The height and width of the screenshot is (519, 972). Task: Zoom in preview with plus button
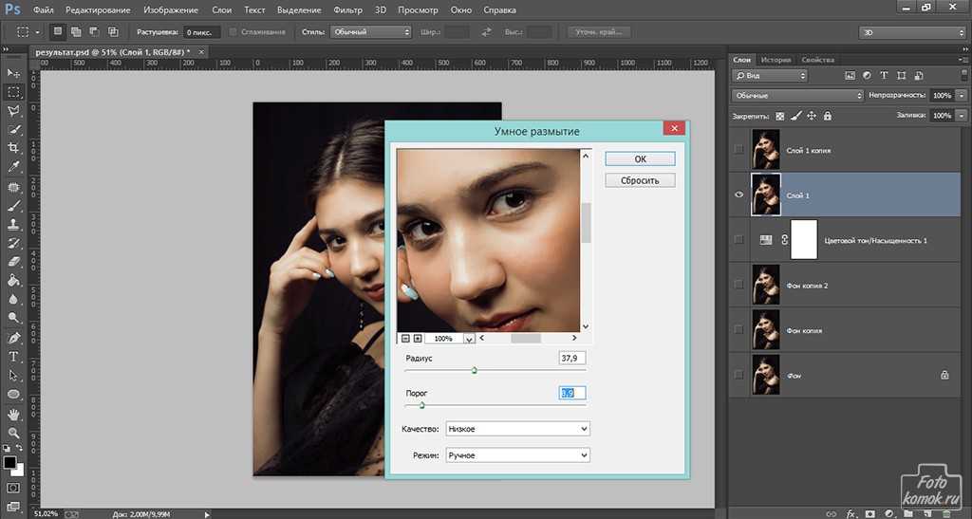418,338
